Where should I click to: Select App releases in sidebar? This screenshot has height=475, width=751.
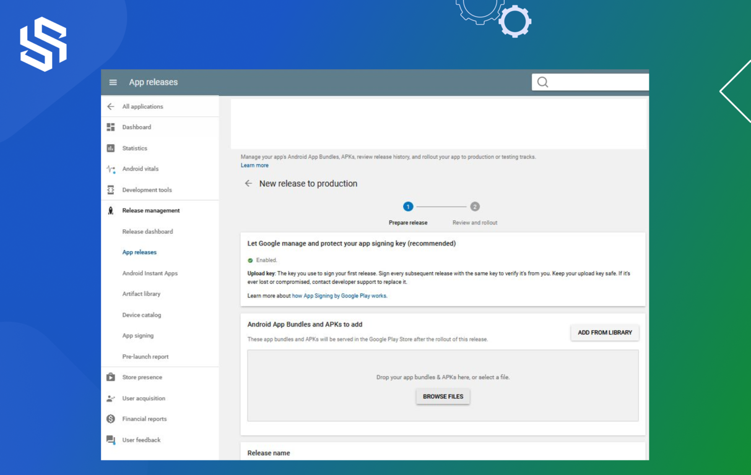139,252
